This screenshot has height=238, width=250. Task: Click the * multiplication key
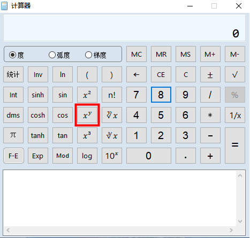coord(210,115)
